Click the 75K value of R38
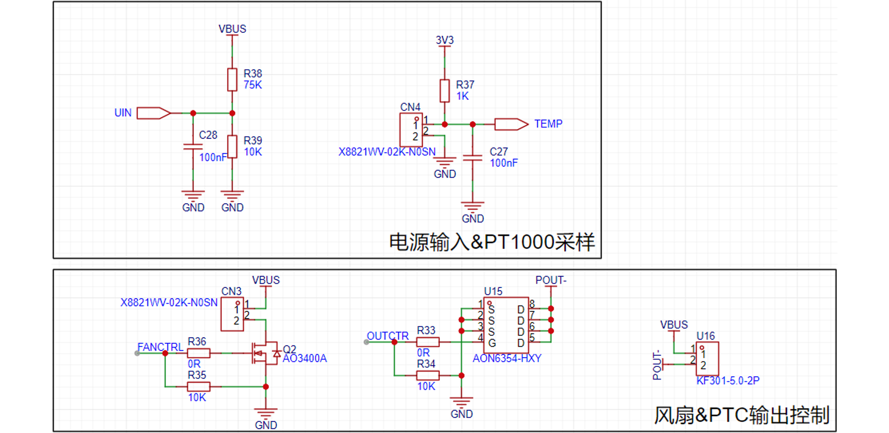Viewport: 889px width, 433px height. (x=253, y=85)
